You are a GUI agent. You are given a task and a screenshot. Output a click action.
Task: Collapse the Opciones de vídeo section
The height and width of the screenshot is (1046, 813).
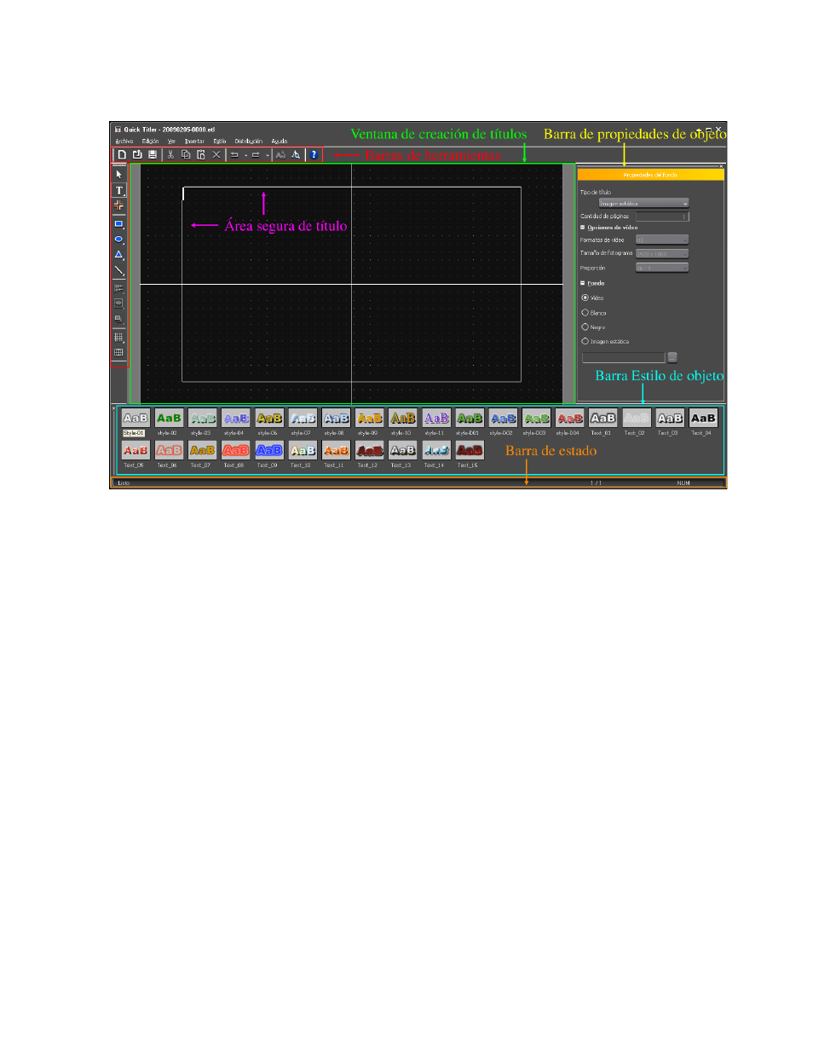[583, 228]
